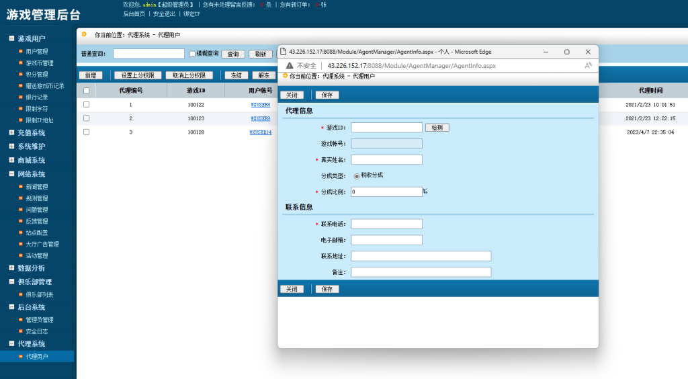This screenshot has height=379, width=688.
Task: Open 限制IP地址 in sidebar
Action: 40,120
